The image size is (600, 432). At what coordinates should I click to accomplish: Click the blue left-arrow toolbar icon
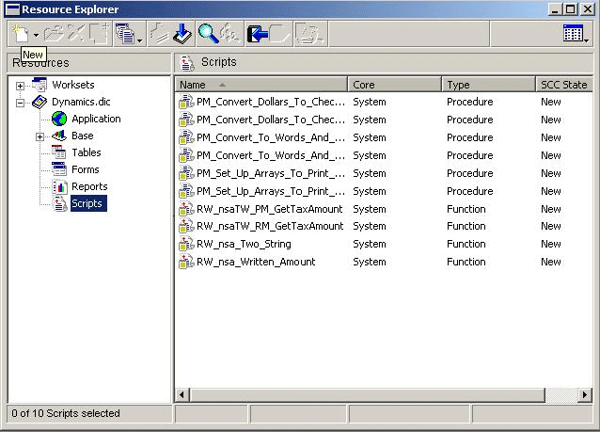(257, 34)
